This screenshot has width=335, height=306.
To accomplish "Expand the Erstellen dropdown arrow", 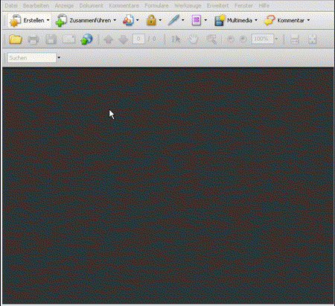I will [48, 20].
